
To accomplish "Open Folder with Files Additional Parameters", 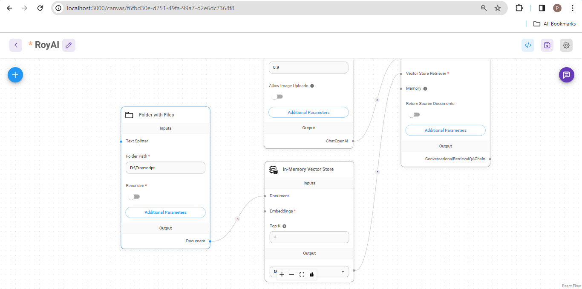I will pyautogui.click(x=165, y=212).
